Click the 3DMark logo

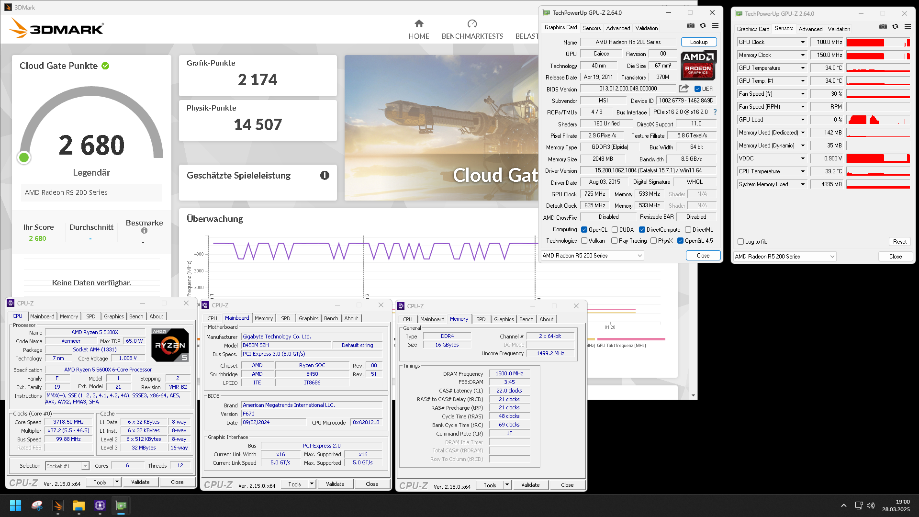pyautogui.click(x=56, y=28)
